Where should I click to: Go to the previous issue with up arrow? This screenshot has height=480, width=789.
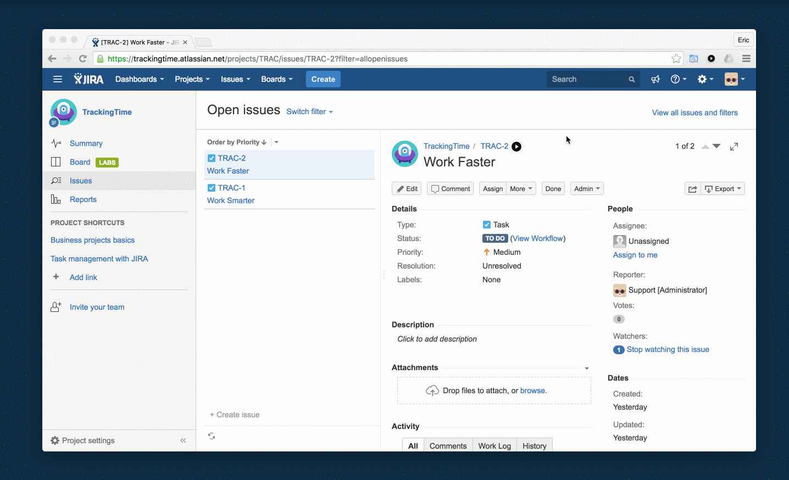click(x=705, y=146)
